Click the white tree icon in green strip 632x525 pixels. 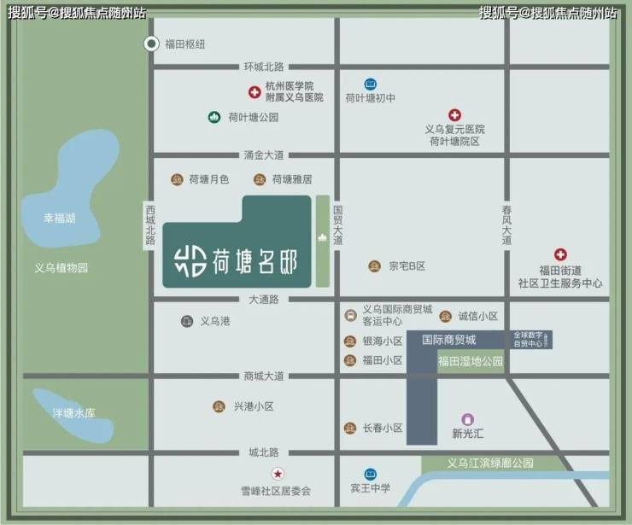click(x=322, y=238)
